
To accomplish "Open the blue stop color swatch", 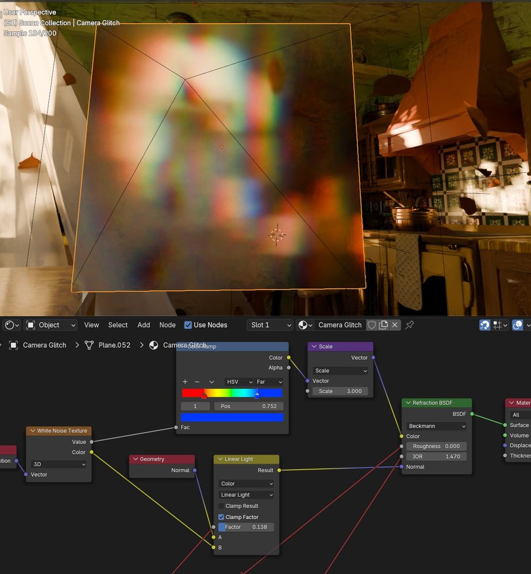I will (232, 417).
